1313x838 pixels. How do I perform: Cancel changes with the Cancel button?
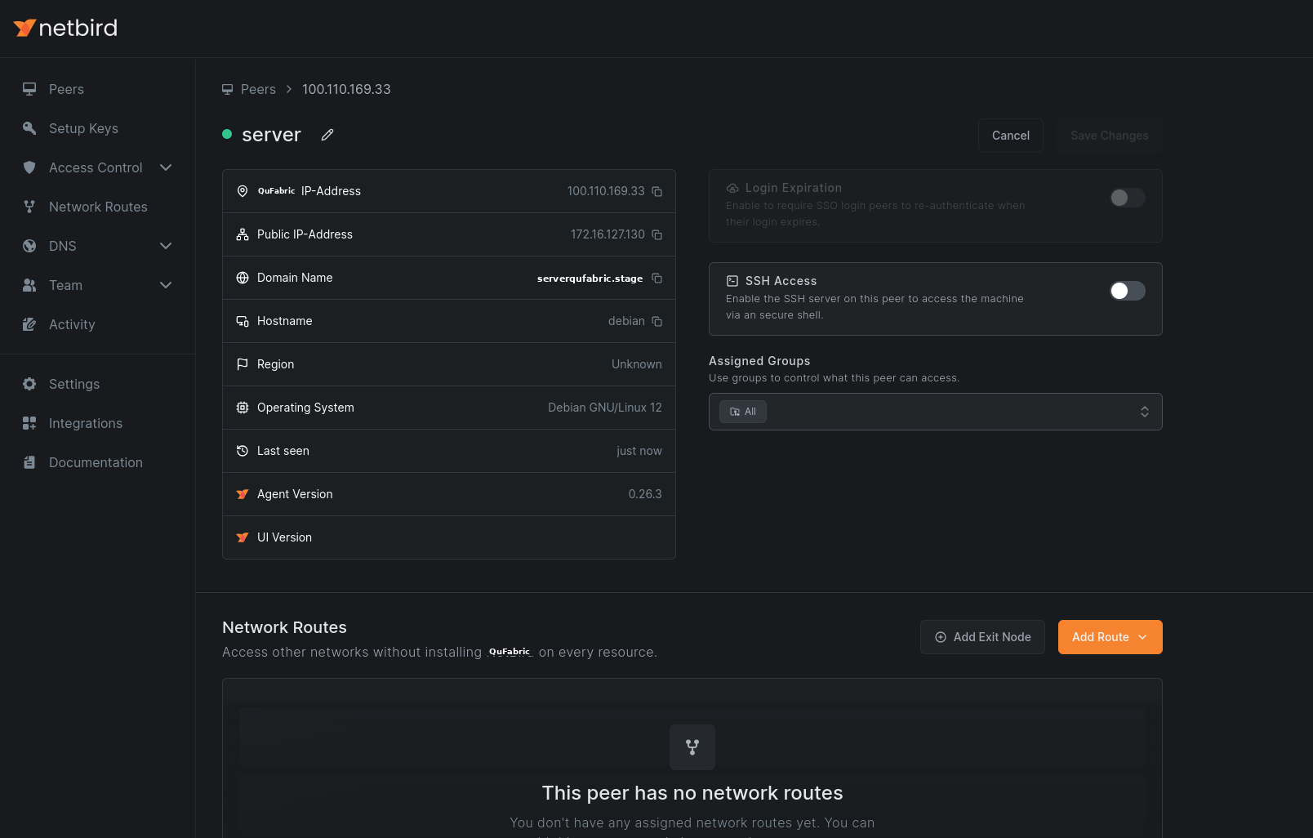coord(1010,136)
